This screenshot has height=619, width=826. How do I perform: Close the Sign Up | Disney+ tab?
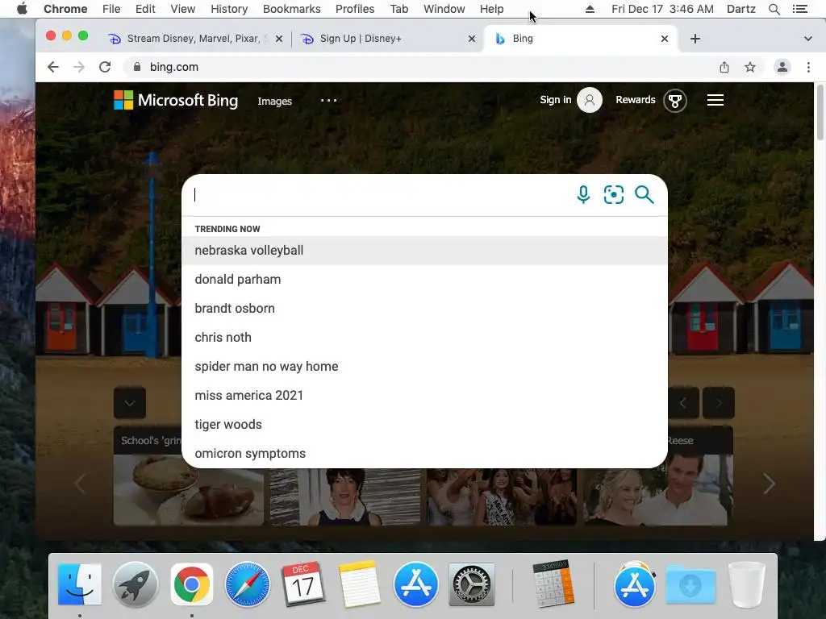click(x=472, y=39)
